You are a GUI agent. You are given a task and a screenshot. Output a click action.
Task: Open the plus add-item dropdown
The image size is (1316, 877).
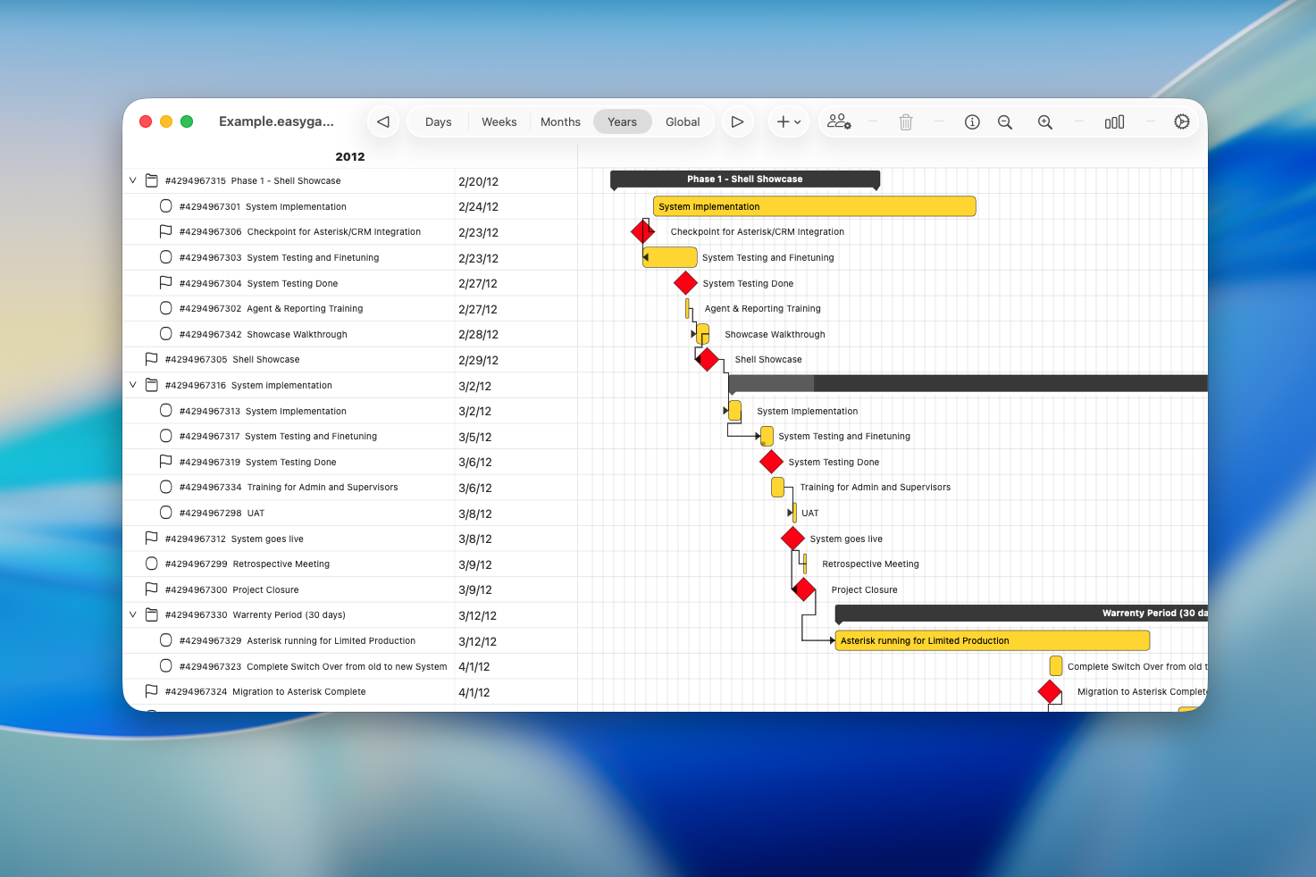788,121
